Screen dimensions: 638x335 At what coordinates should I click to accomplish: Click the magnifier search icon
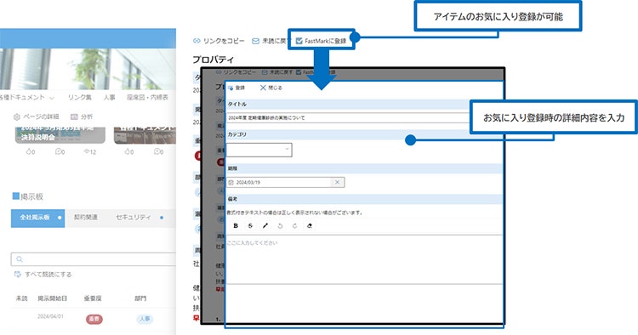[x=19, y=259]
